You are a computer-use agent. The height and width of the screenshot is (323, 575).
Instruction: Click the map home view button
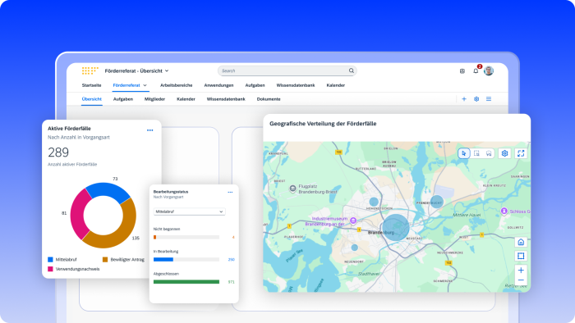(521, 242)
